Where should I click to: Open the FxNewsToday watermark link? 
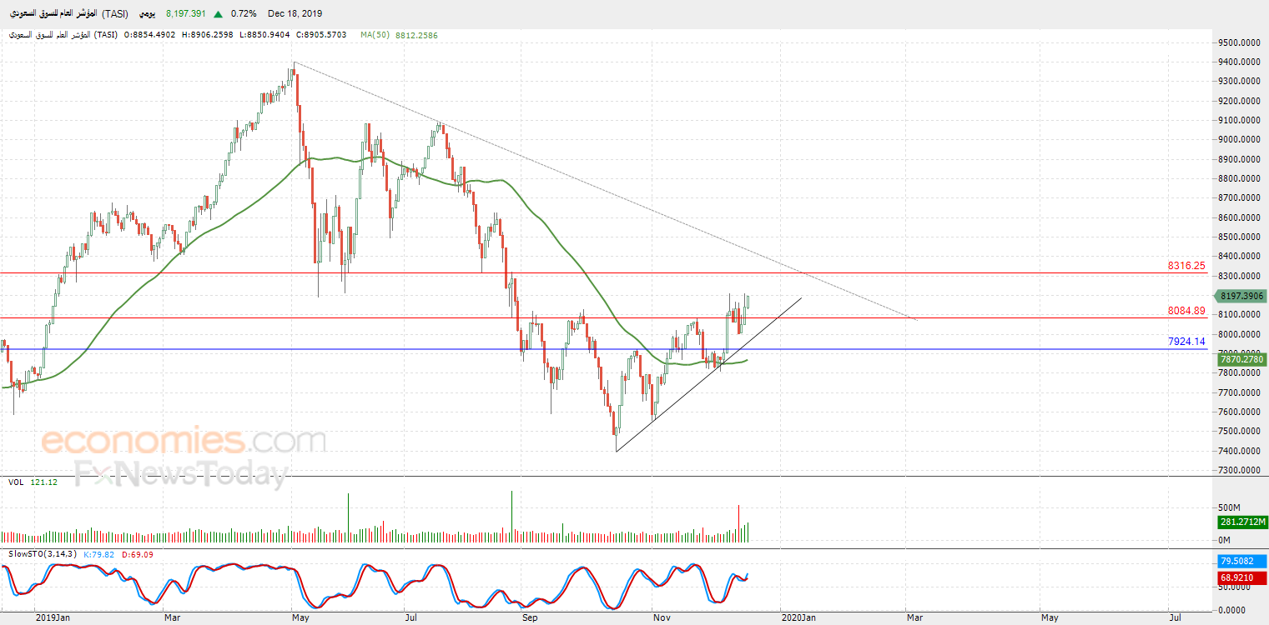coord(180,474)
